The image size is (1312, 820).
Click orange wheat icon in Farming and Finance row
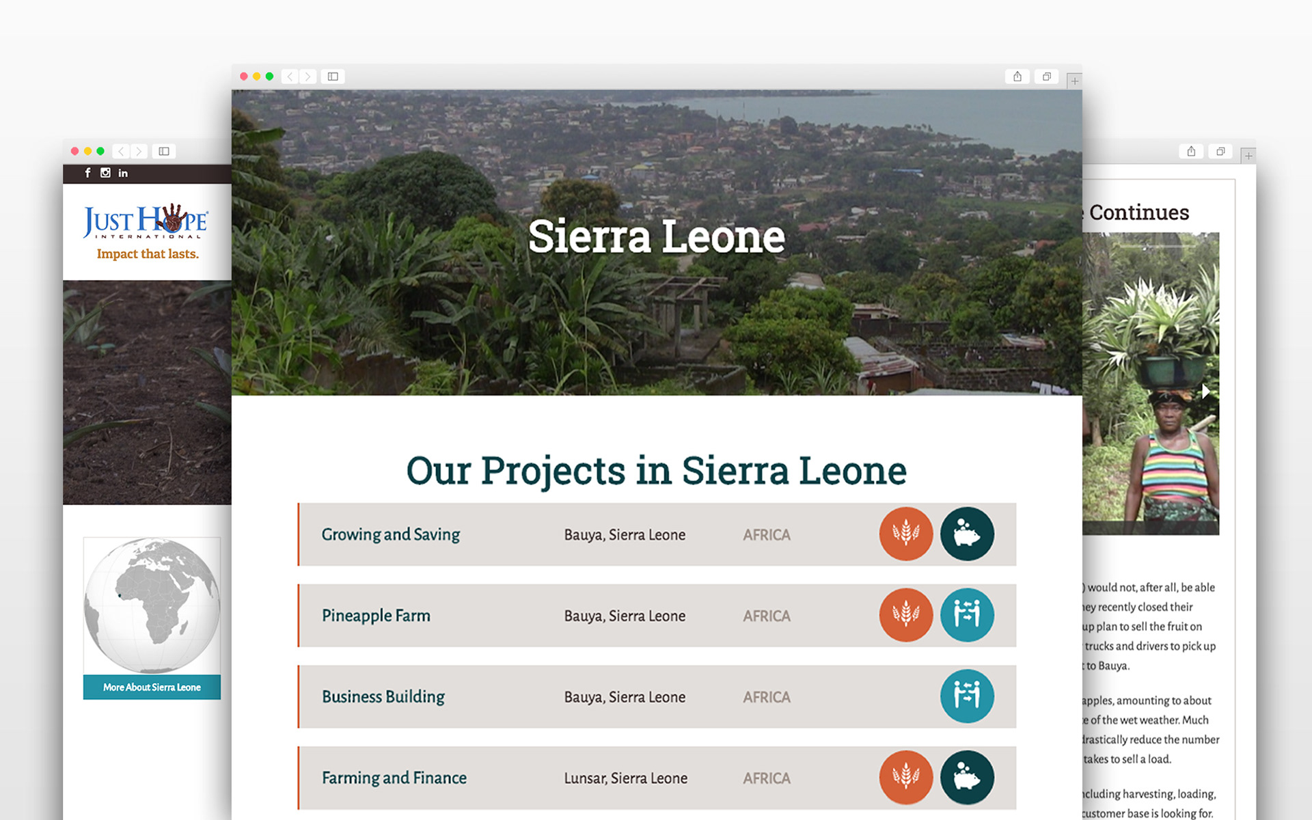[905, 777]
